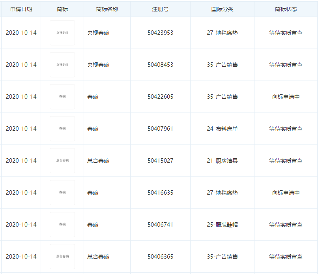Open trademark thumbnail for registration 50415027
318x274 pixels.
pos(62,161)
